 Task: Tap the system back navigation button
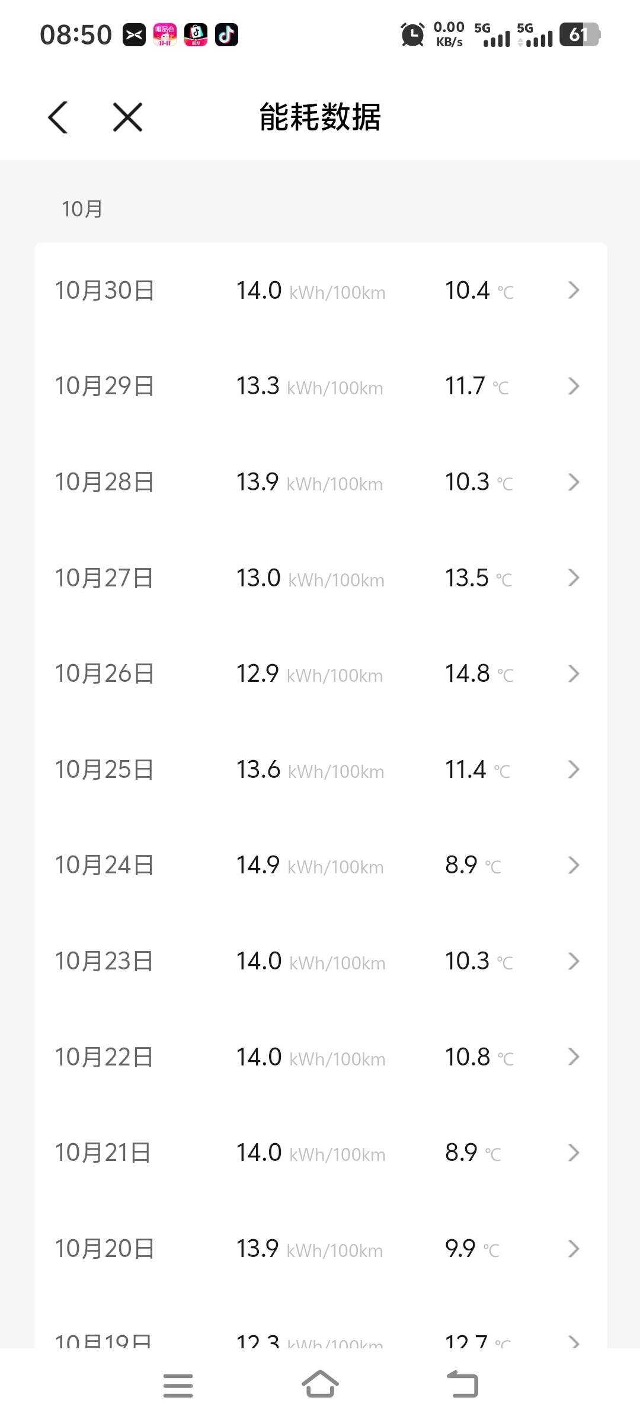pos(462,1385)
